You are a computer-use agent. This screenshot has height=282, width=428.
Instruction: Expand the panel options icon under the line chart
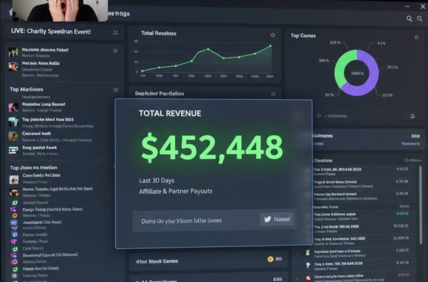[273, 94]
